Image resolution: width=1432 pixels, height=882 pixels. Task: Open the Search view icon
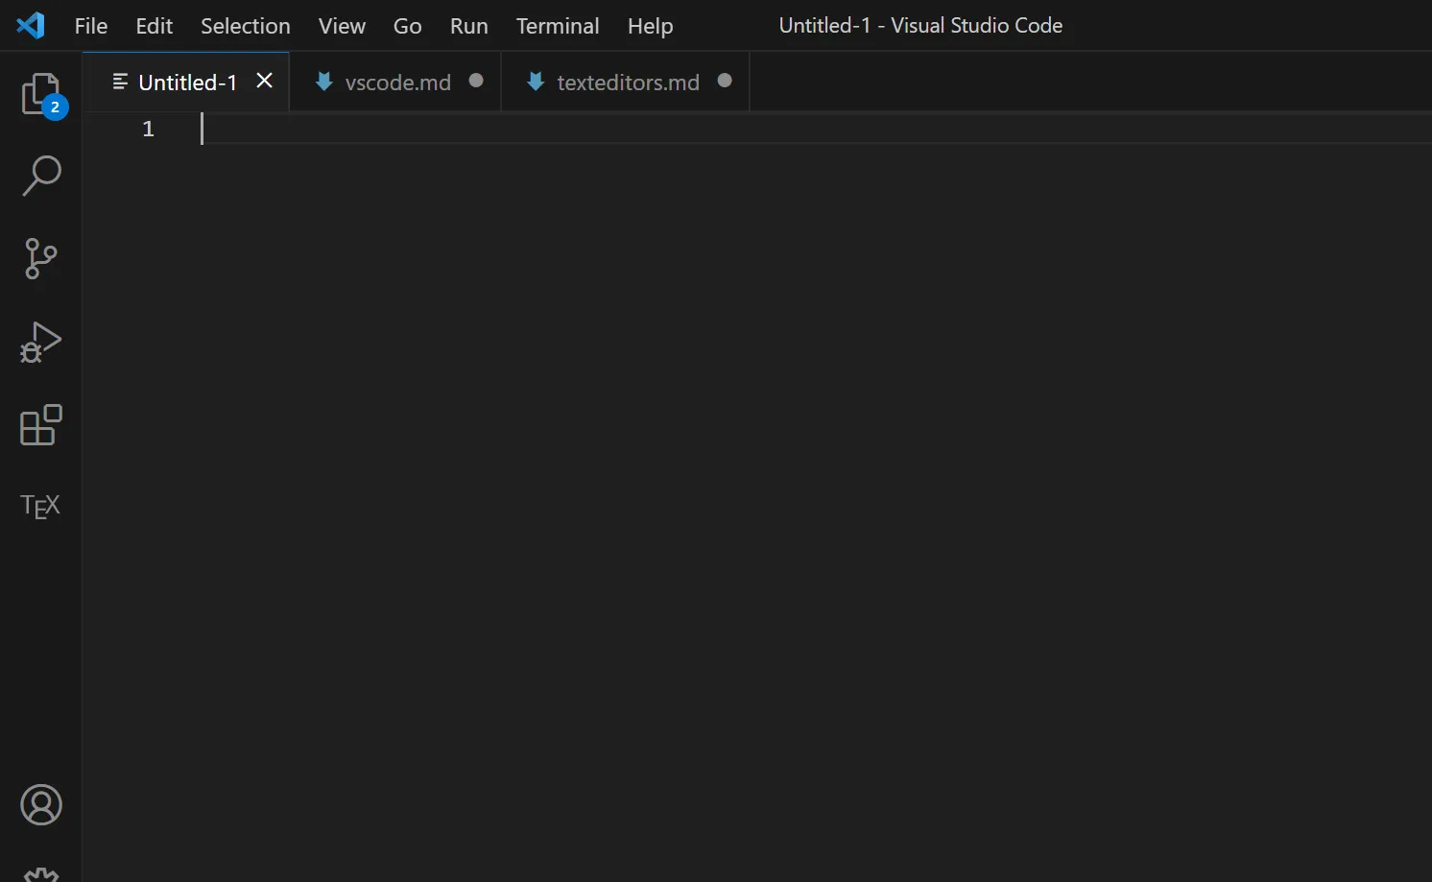click(x=41, y=177)
